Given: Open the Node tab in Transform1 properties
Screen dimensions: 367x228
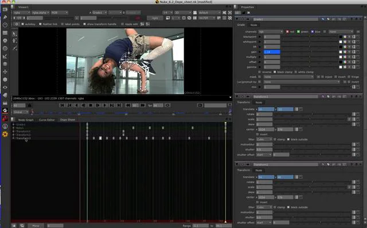Looking at the screenshot, I should point(259,103).
